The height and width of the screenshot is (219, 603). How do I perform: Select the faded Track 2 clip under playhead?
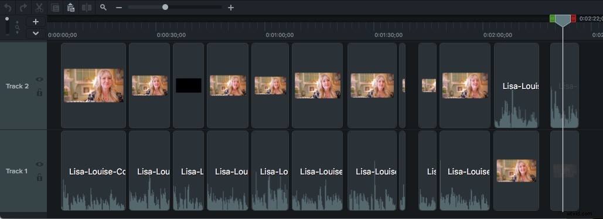point(564,85)
